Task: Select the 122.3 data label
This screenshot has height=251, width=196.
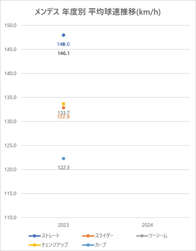Action: coord(63,168)
